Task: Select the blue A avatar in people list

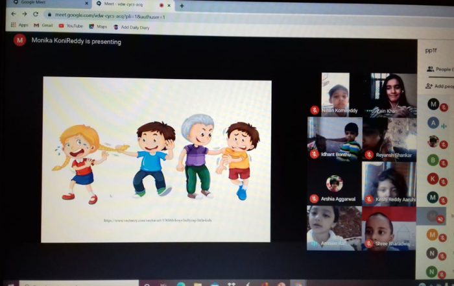Action: [x=433, y=123]
